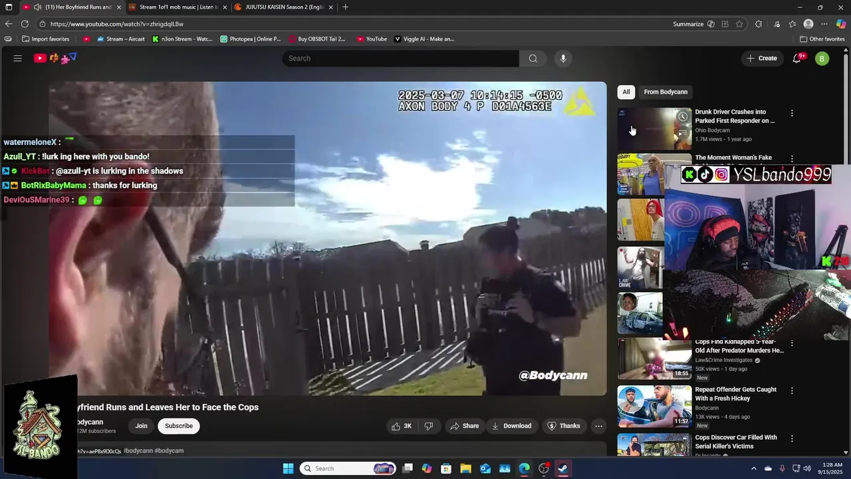Click the Windows taskbar search box
The image size is (851, 479).
click(347, 468)
